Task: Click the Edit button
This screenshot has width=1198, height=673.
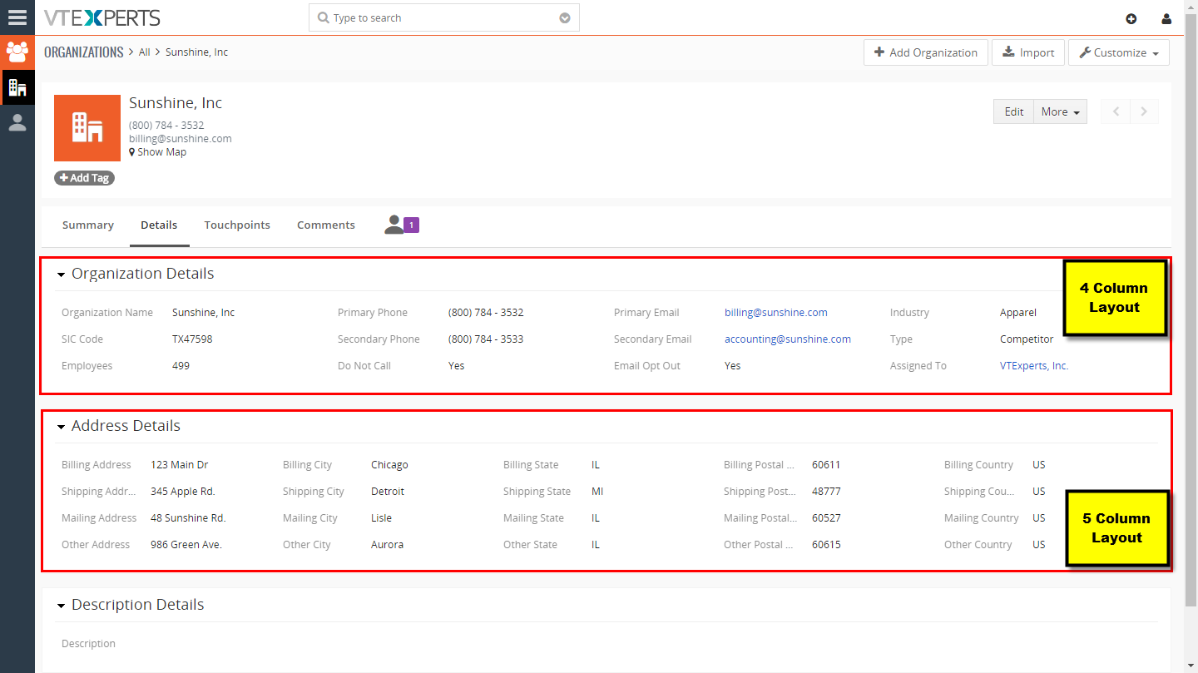Action: click(1013, 111)
